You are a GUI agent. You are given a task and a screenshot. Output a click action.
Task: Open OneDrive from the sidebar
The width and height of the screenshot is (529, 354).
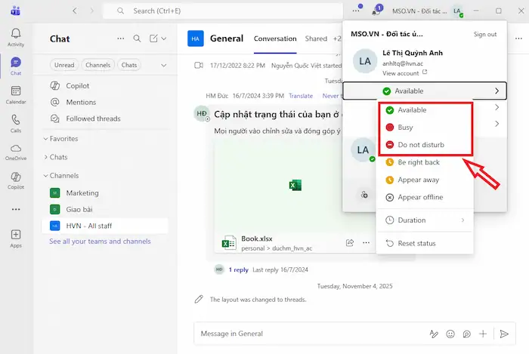[x=16, y=151]
